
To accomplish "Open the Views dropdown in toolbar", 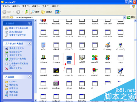I will (x=58, y=12).
